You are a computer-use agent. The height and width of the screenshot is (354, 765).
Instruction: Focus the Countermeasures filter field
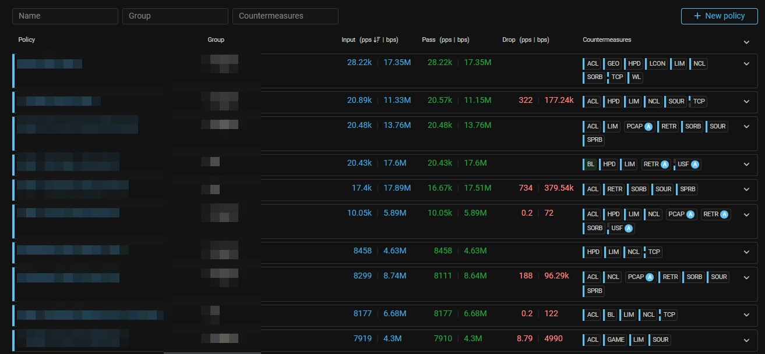285,16
